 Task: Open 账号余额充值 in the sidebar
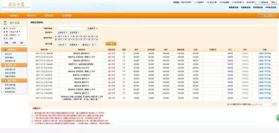click(10, 85)
